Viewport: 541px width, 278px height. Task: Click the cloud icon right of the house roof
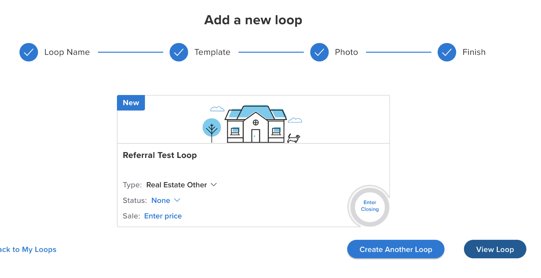(295, 120)
